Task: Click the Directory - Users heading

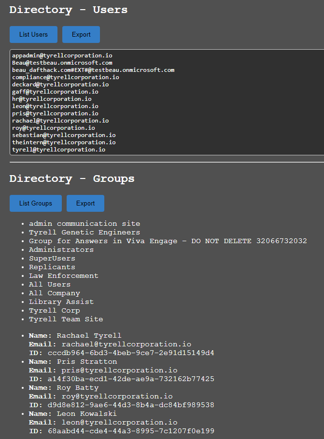Action: pos(69,10)
